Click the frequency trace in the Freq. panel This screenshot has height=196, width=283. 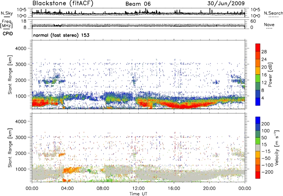pyautogui.click(x=138, y=26)
